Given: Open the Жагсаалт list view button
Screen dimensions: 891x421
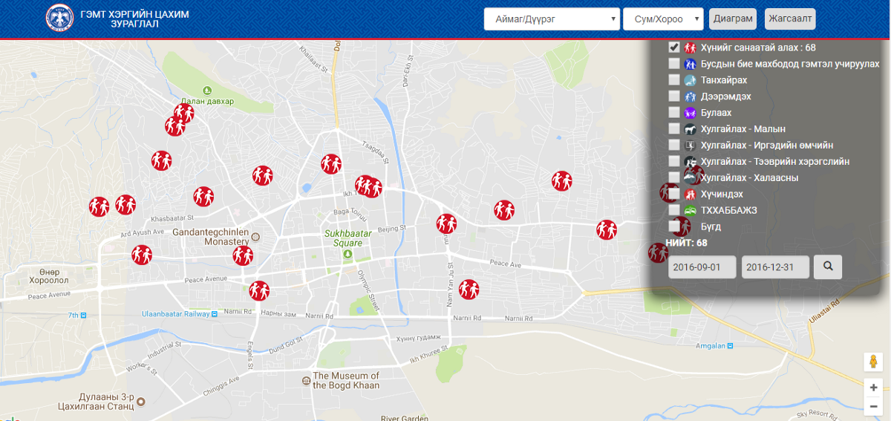Looking at the screenshot, I should 790,19.
